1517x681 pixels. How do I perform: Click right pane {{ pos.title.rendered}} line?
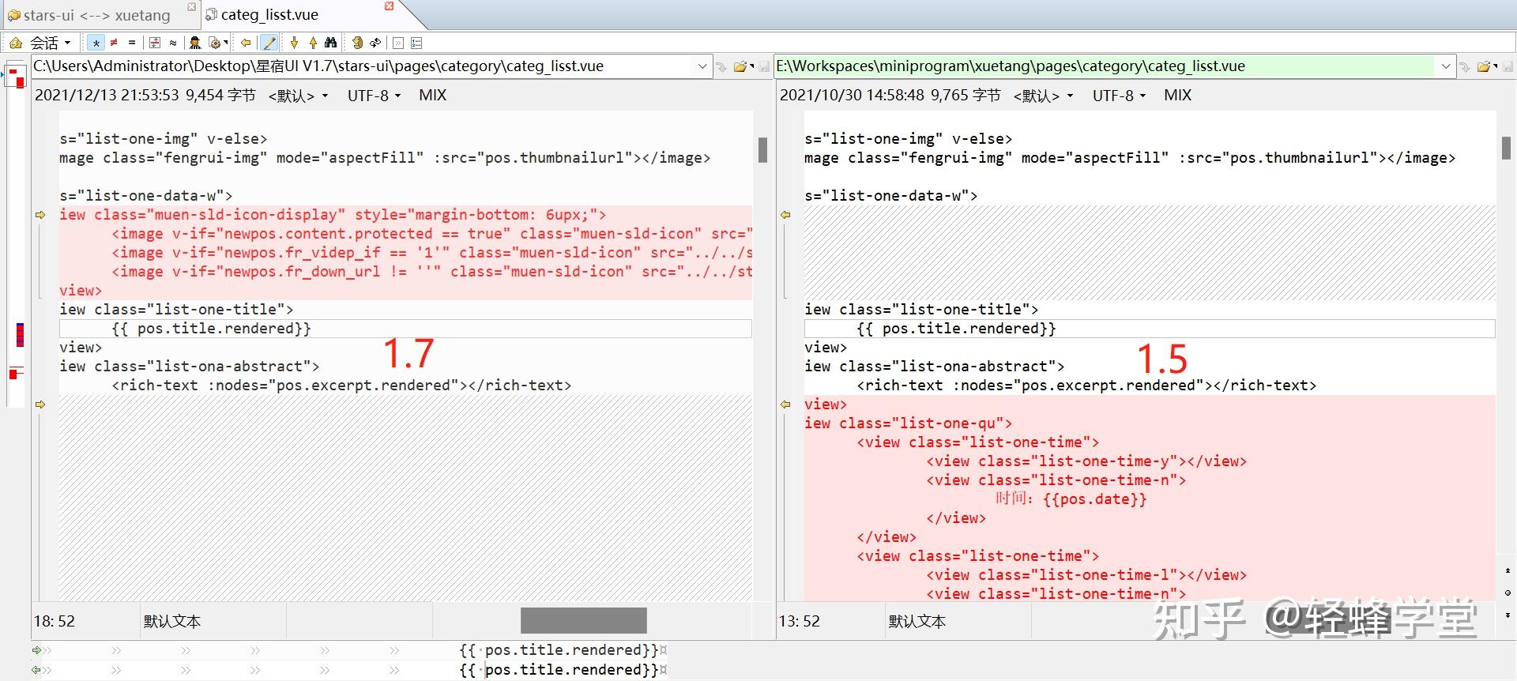coord(1150,329)
